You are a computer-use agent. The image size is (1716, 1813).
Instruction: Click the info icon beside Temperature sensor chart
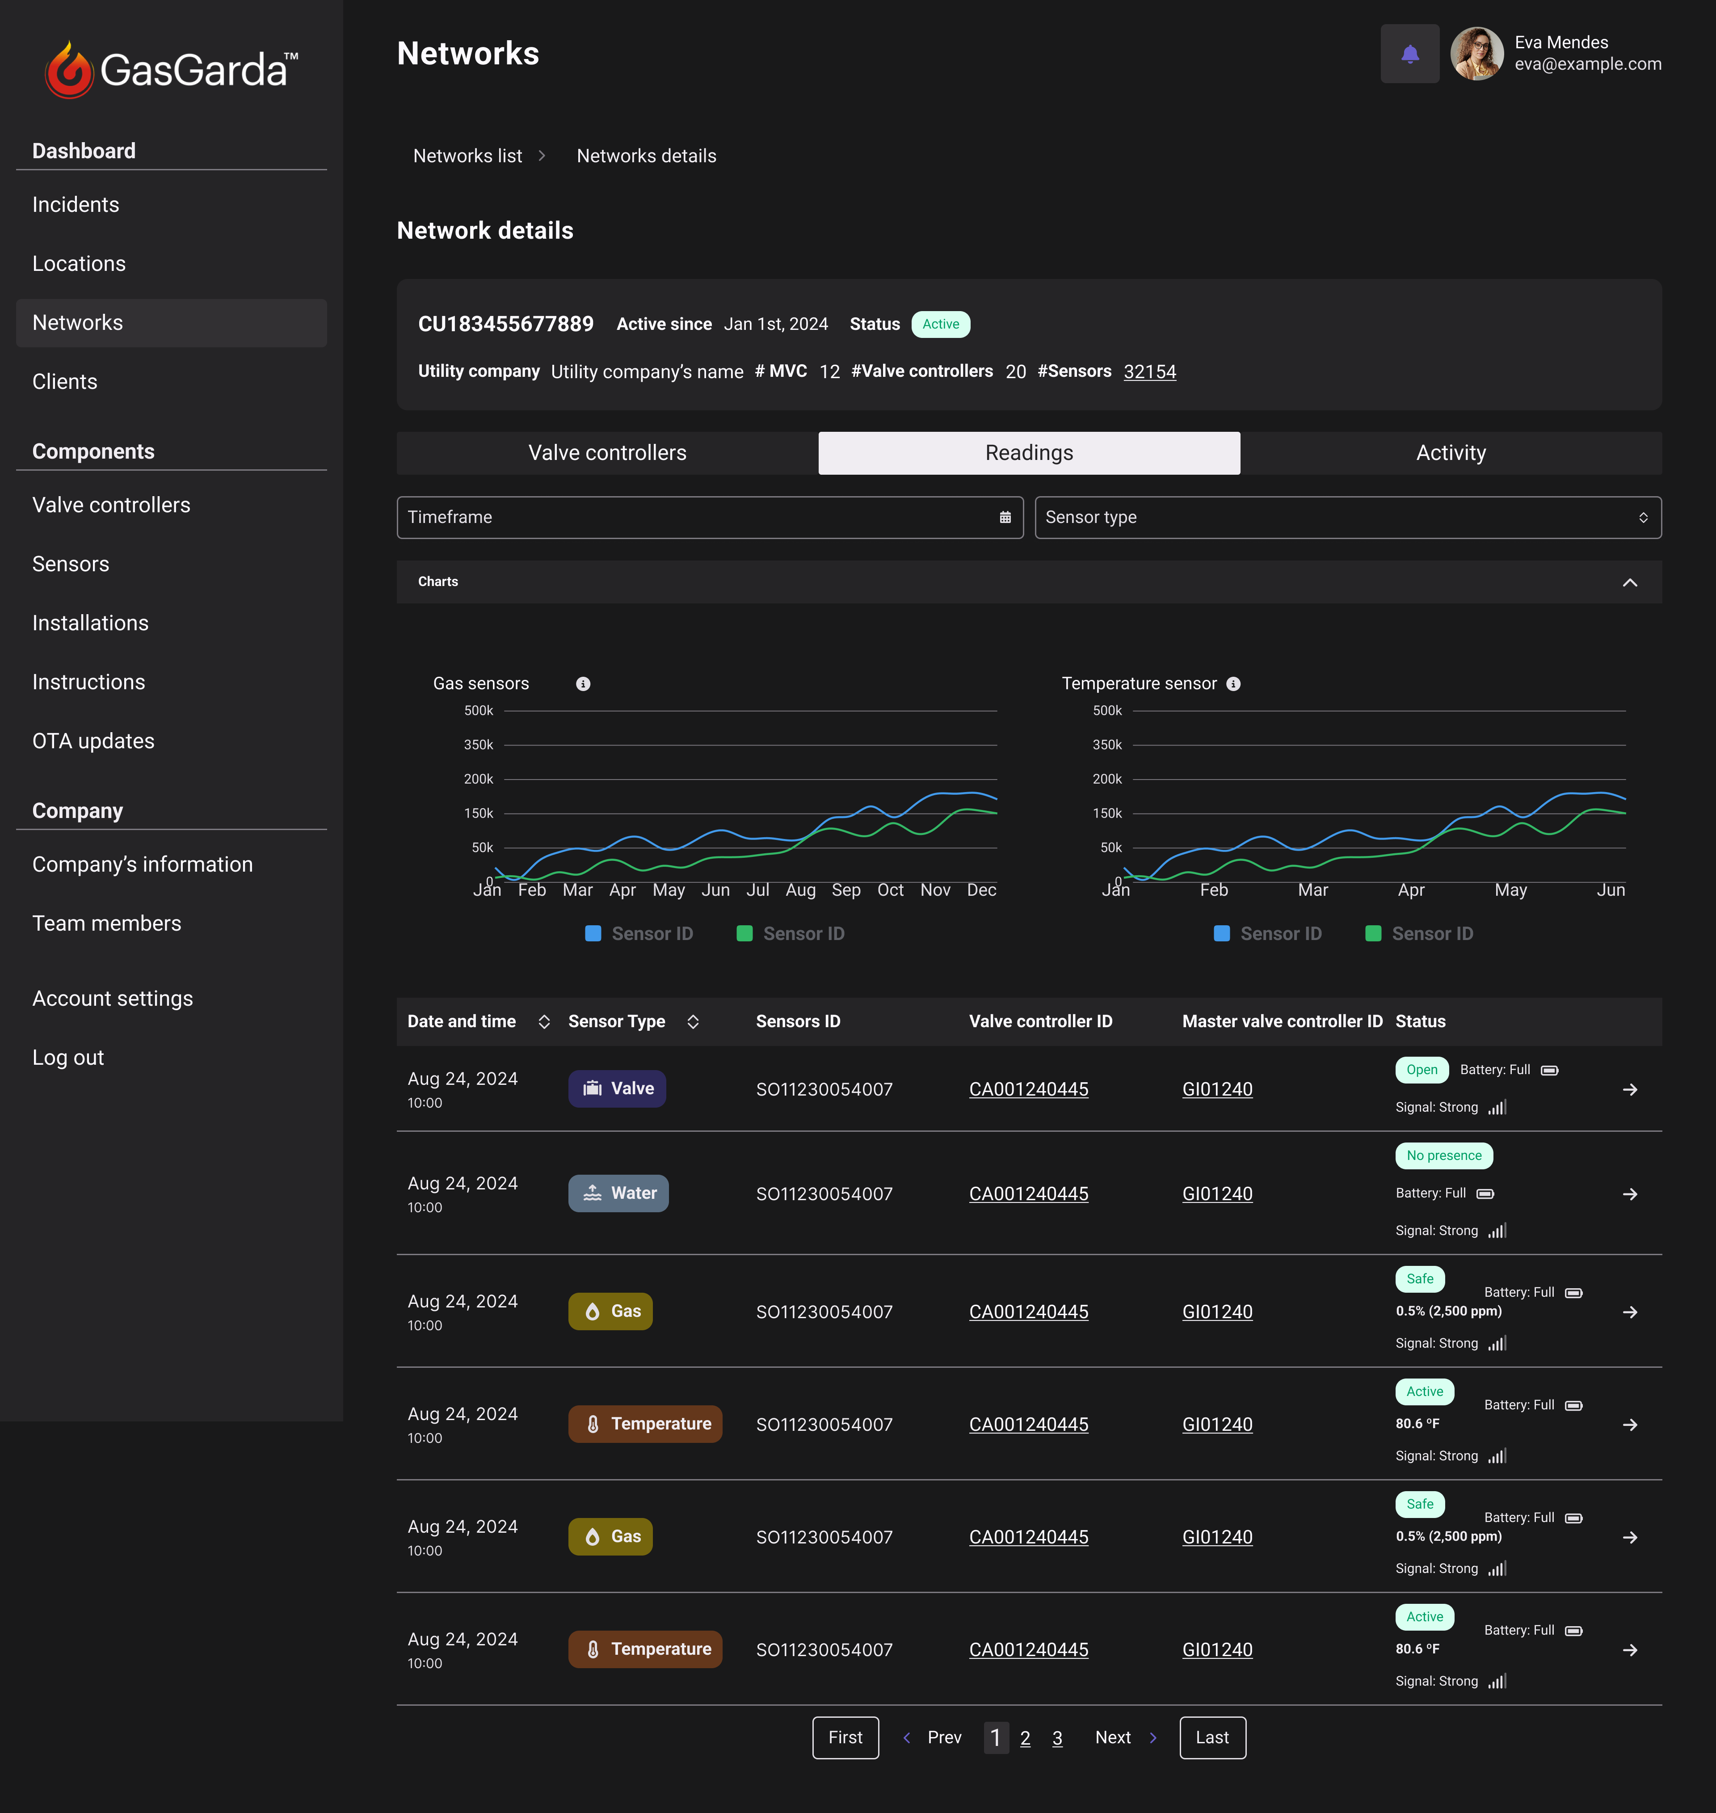1233,683
